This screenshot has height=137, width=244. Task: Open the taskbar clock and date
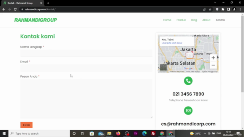click(x=228, y=134)
